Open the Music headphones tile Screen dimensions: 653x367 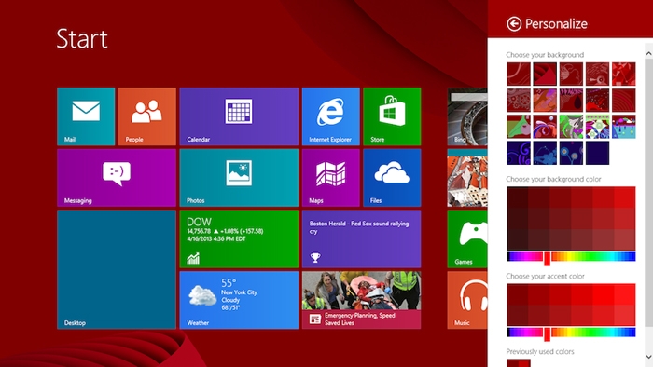(x=467, y=300)
